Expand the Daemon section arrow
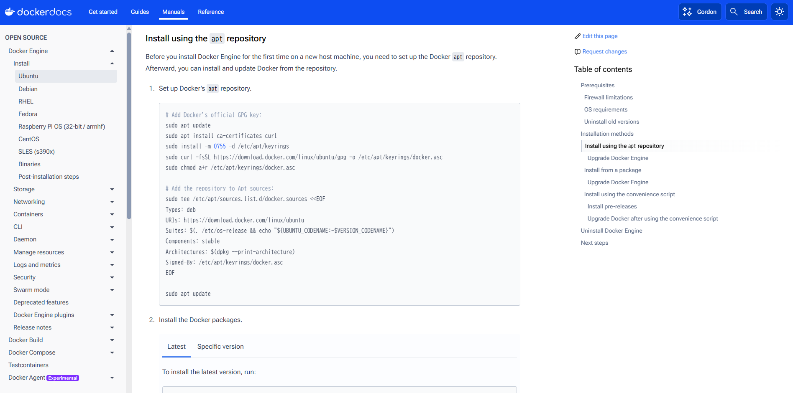The width and height of the screenshot is (793, 393). 112,239
